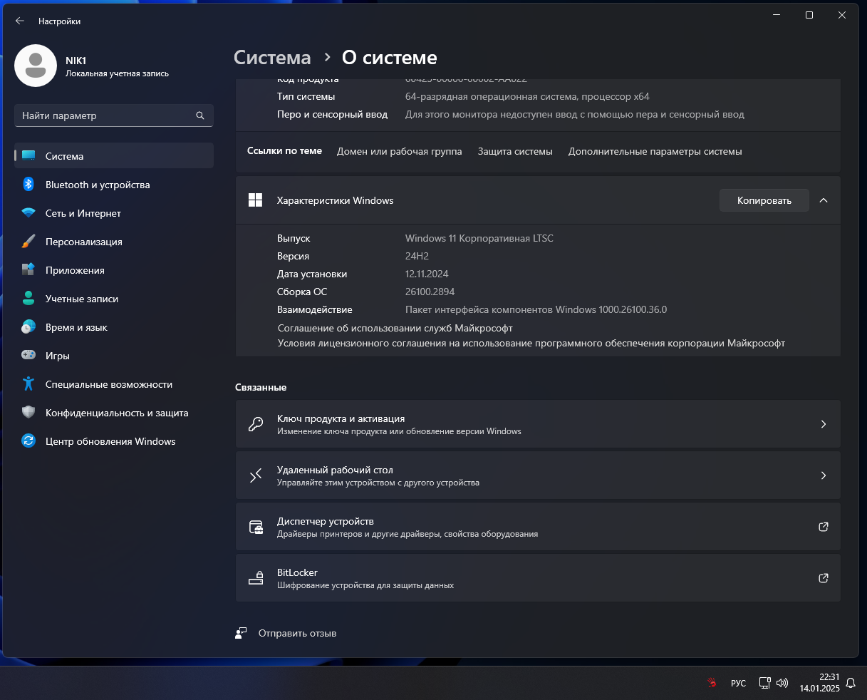Click the Windows Update sync icon
867x700 pixels.
click(28, 441)
